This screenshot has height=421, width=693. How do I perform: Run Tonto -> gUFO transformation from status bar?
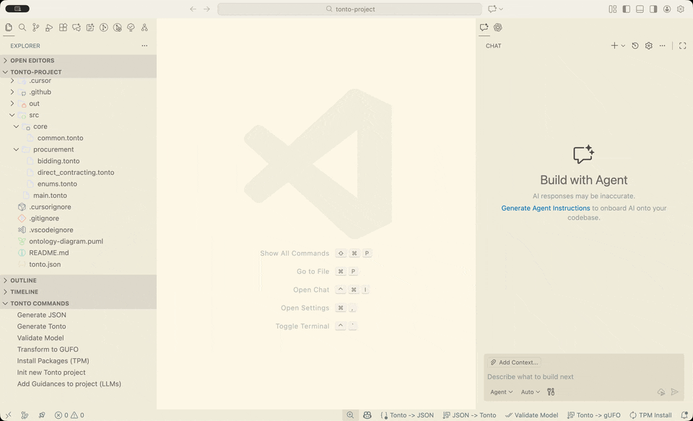point(593,415)
